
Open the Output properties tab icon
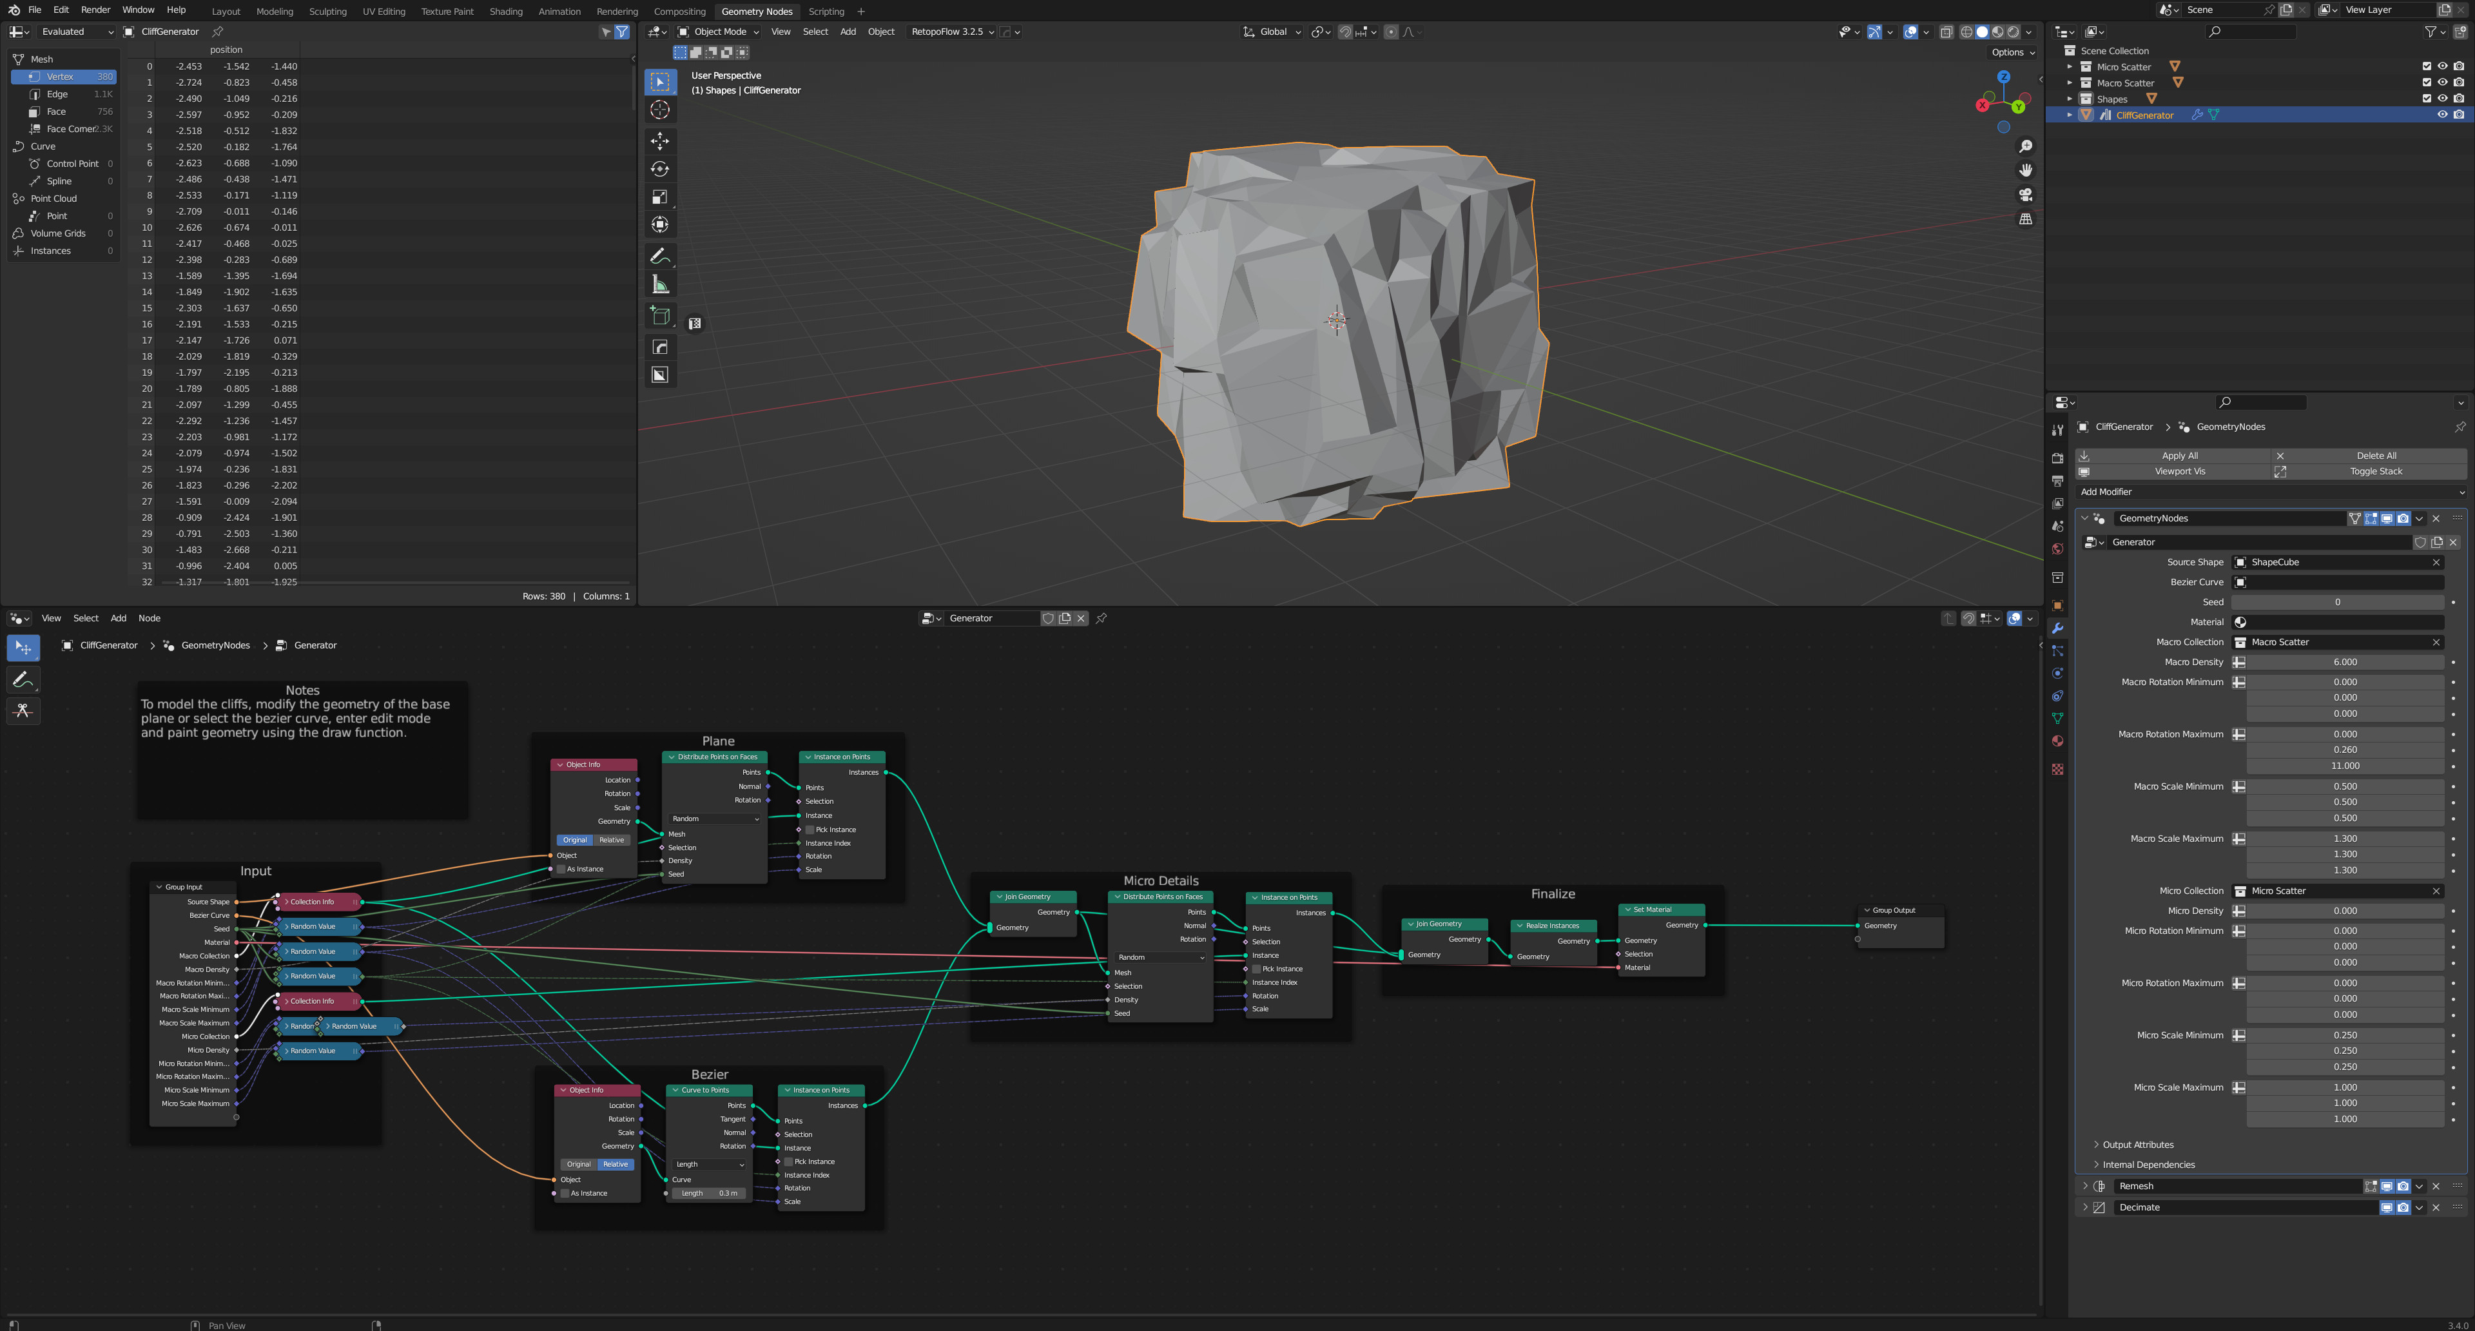click(x=2057, y=480)
